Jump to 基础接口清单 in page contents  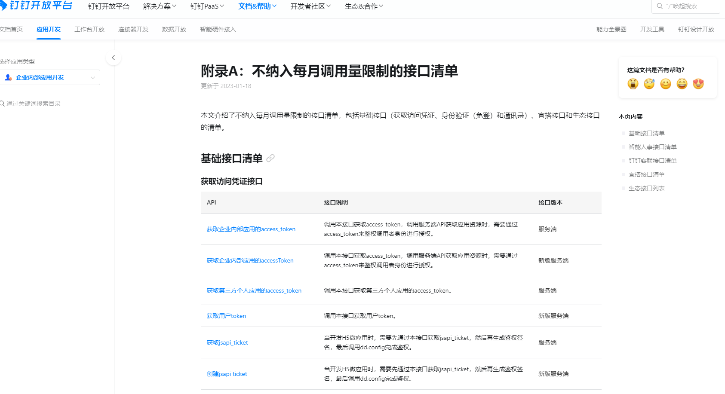(x=647, y=133)
